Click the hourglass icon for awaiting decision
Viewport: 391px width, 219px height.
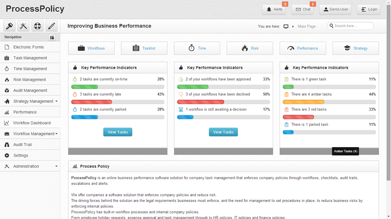[181, 110]
